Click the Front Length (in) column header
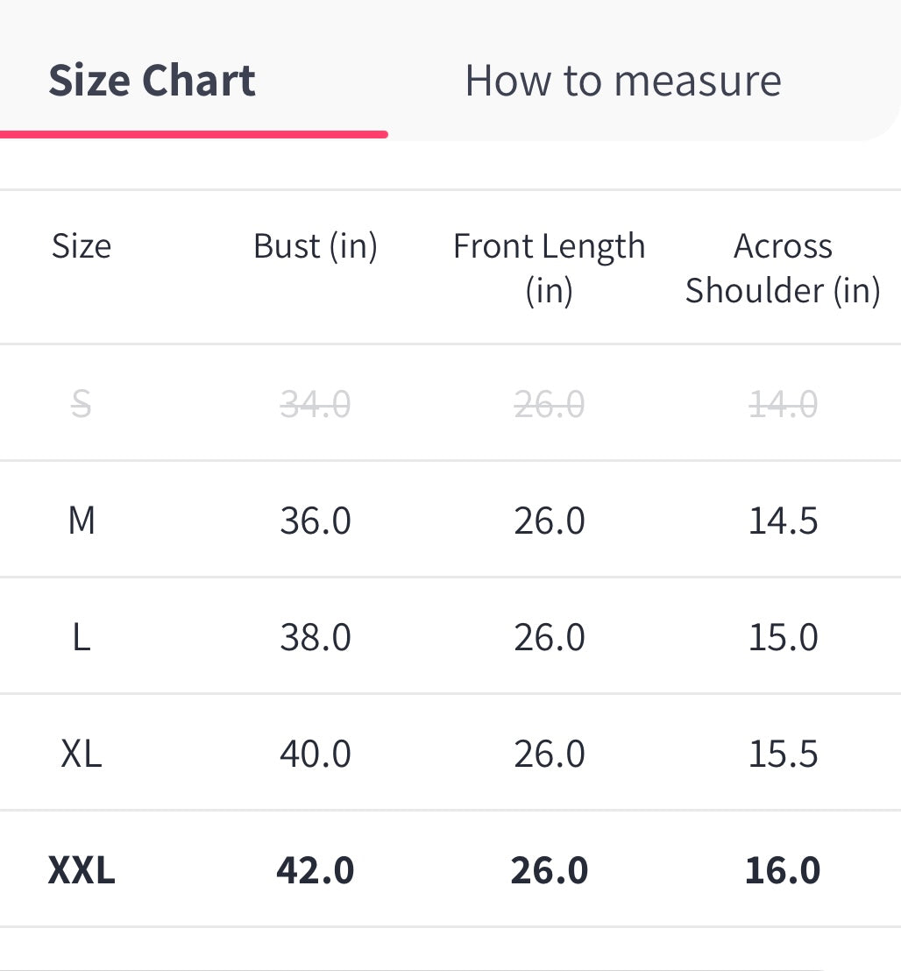The height and width of the screenshot is (971, 901). pyautogui.click(x=549, y=267)
